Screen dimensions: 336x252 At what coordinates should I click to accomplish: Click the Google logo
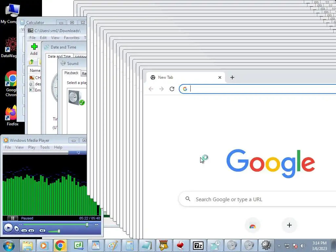click(271, 164)
